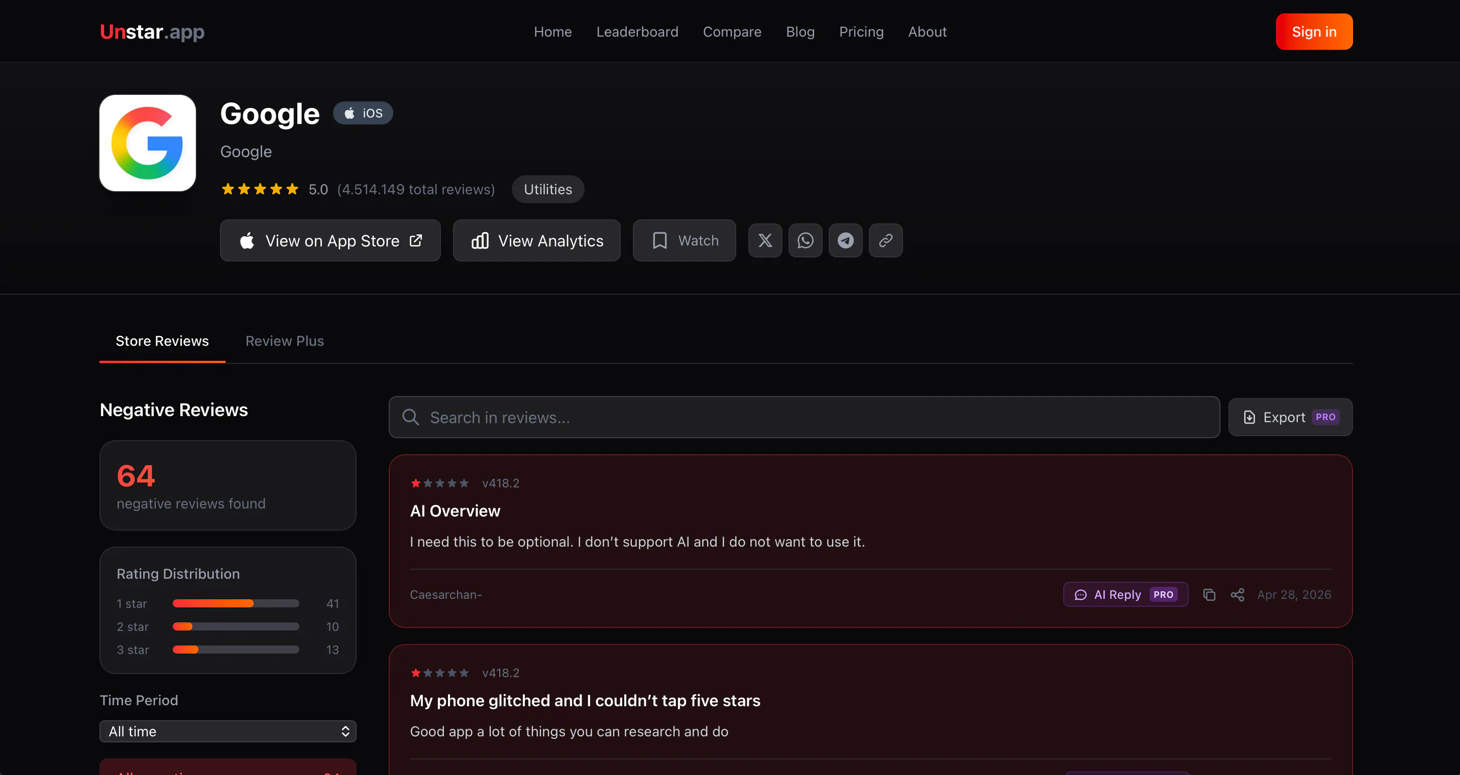Viewport: 1460px width, 775px height.
Task: Focus the Search in reviews field
Action: [804, 417]
